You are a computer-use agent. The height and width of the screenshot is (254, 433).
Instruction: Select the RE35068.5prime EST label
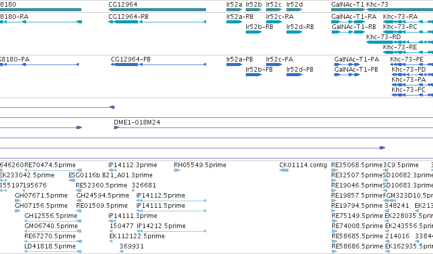pos(357,165)
